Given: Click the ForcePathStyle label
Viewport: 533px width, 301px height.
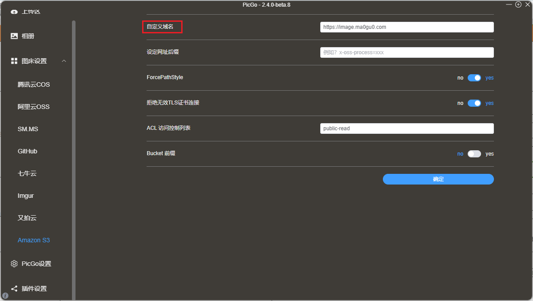Looking at the screenshot, I should pyautogui.click(x=165, y=77).
